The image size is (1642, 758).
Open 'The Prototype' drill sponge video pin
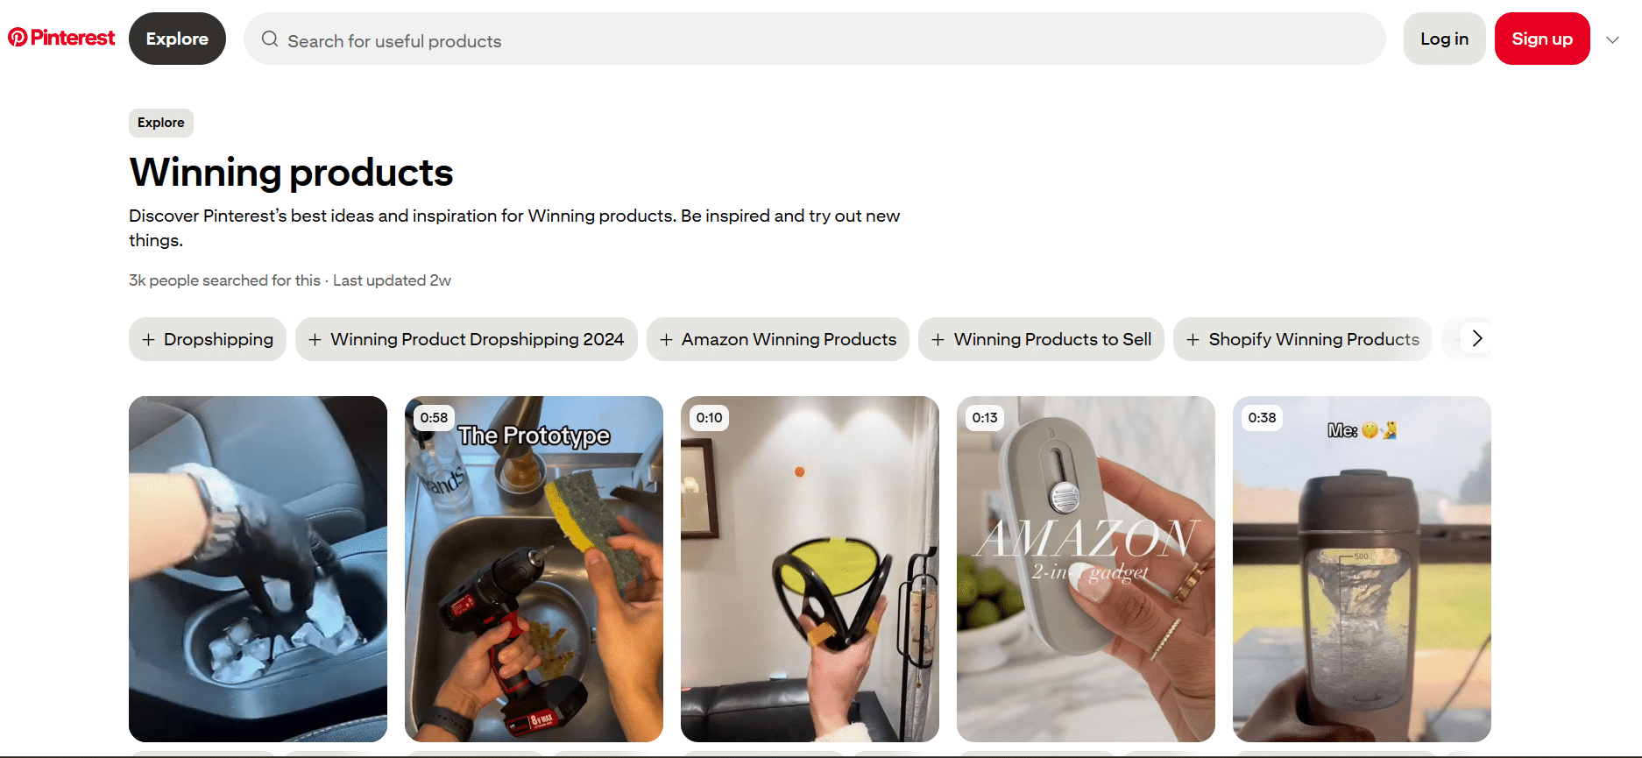[534, 569]
